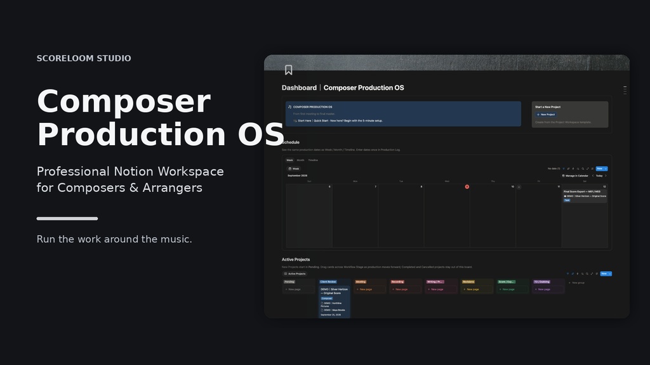The image size is (650, 365).
Task: Click the expand icon in Active Projects toolbar
Action: point(592,274)
